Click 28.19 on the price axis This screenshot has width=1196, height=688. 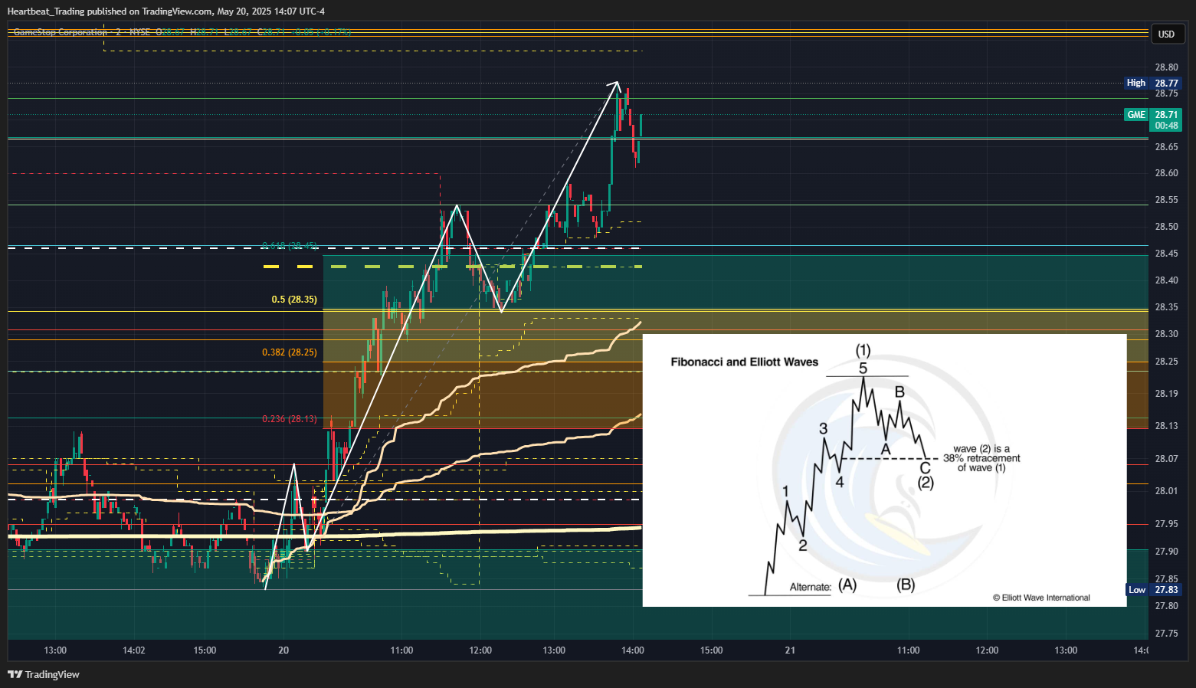(x=1166, y=394)
